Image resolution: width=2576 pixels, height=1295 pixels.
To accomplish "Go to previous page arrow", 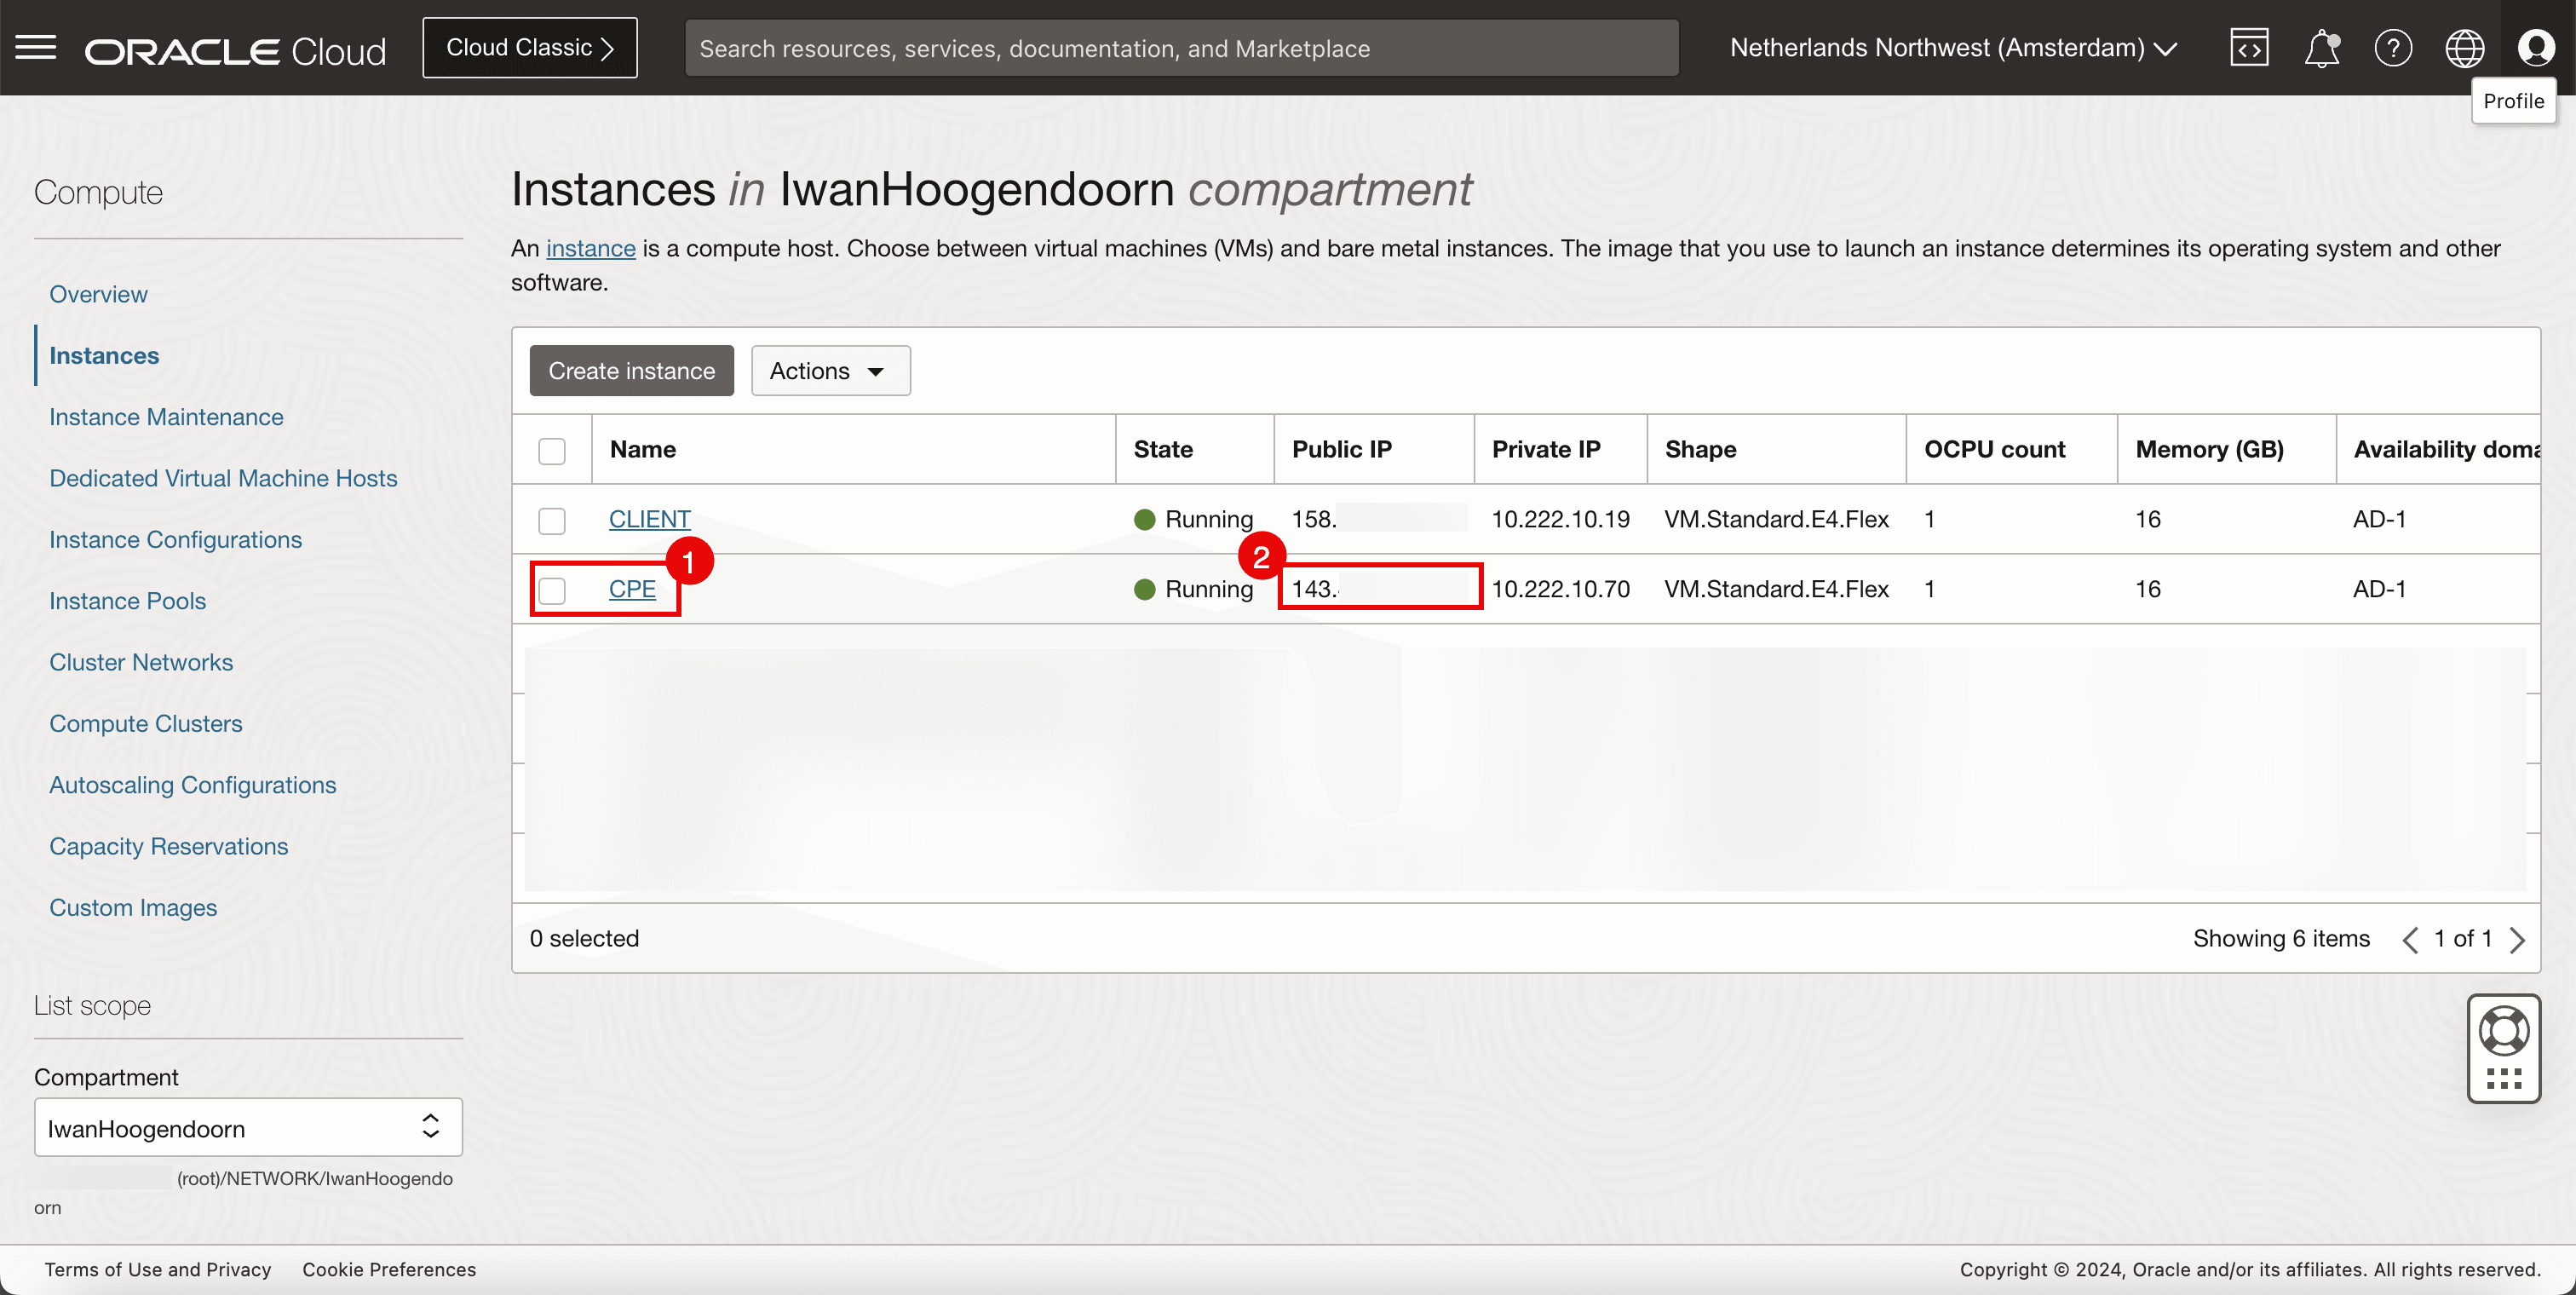I will pos(2410,939).
